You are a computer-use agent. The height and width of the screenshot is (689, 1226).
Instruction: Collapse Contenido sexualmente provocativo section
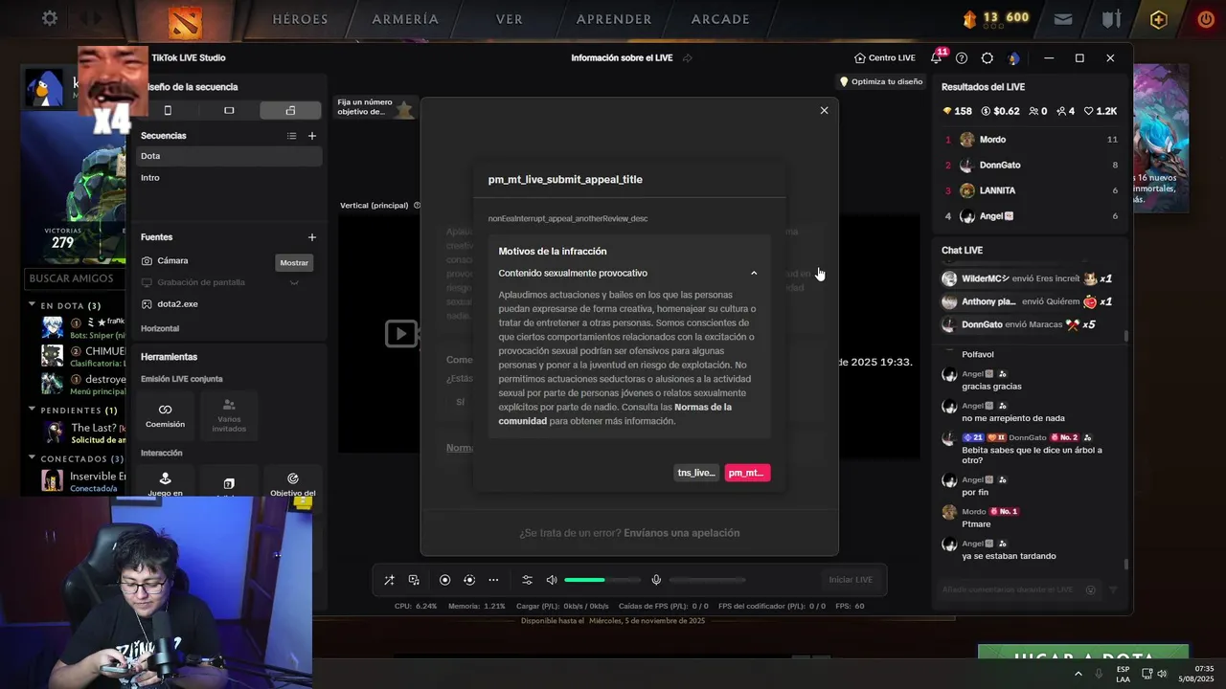[754, 274]
